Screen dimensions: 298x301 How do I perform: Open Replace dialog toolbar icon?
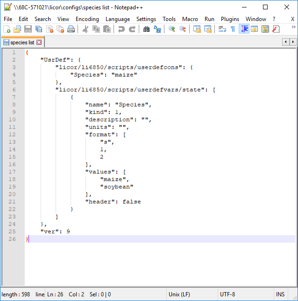click(157, 29)
